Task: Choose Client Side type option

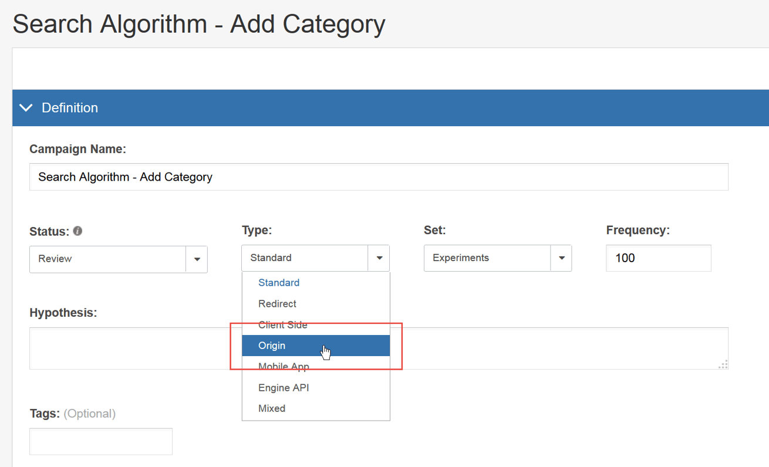Action: tap(316, 325)
